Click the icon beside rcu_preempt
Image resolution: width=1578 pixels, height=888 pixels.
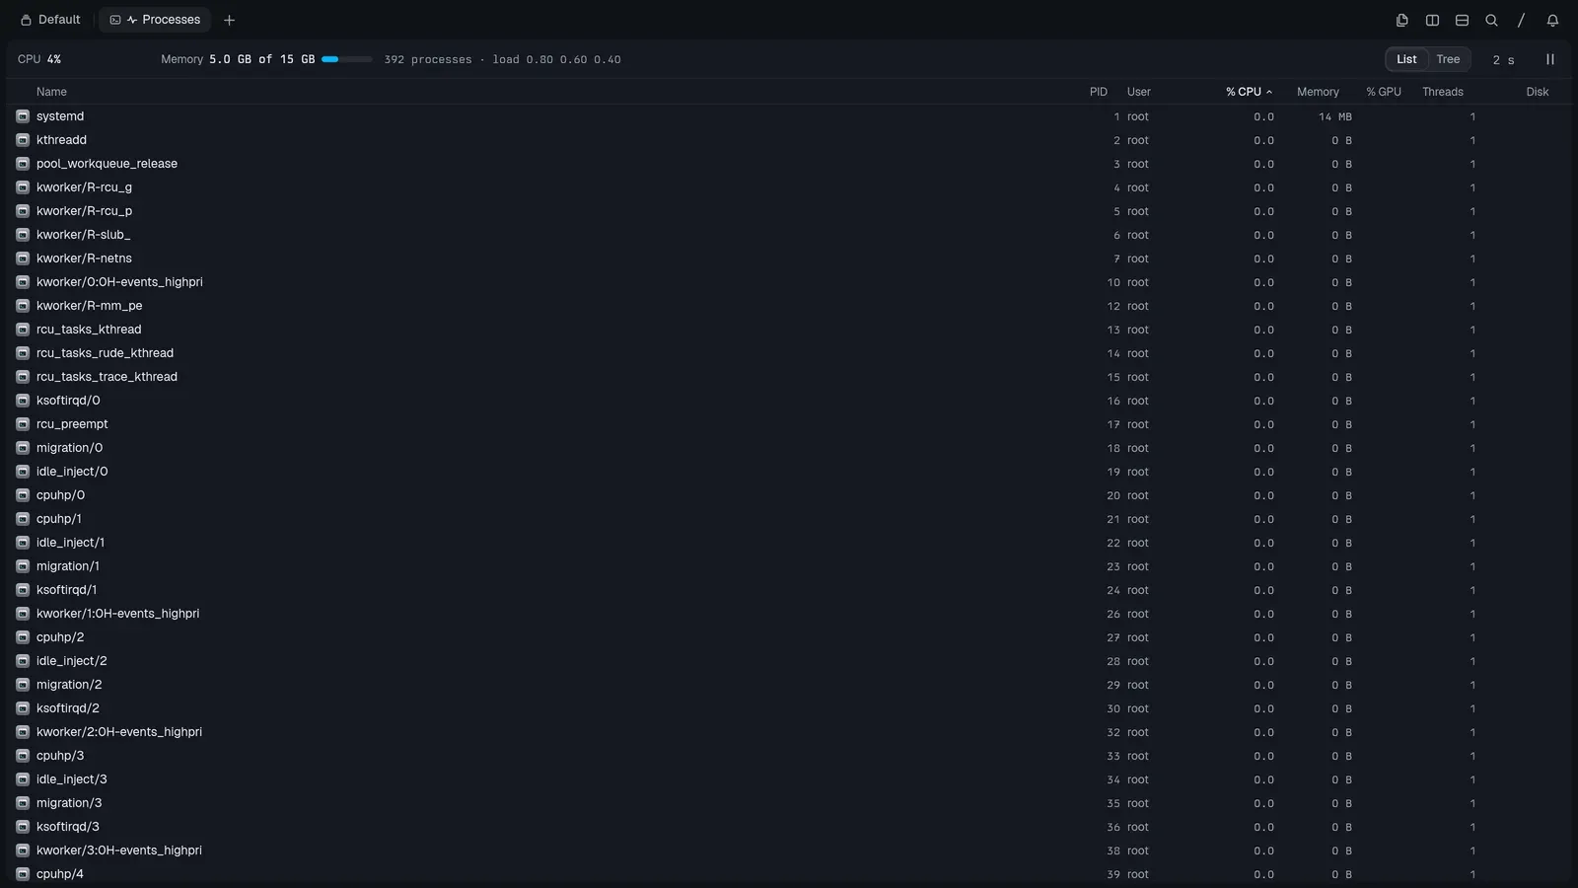click(x=23, y=424)
